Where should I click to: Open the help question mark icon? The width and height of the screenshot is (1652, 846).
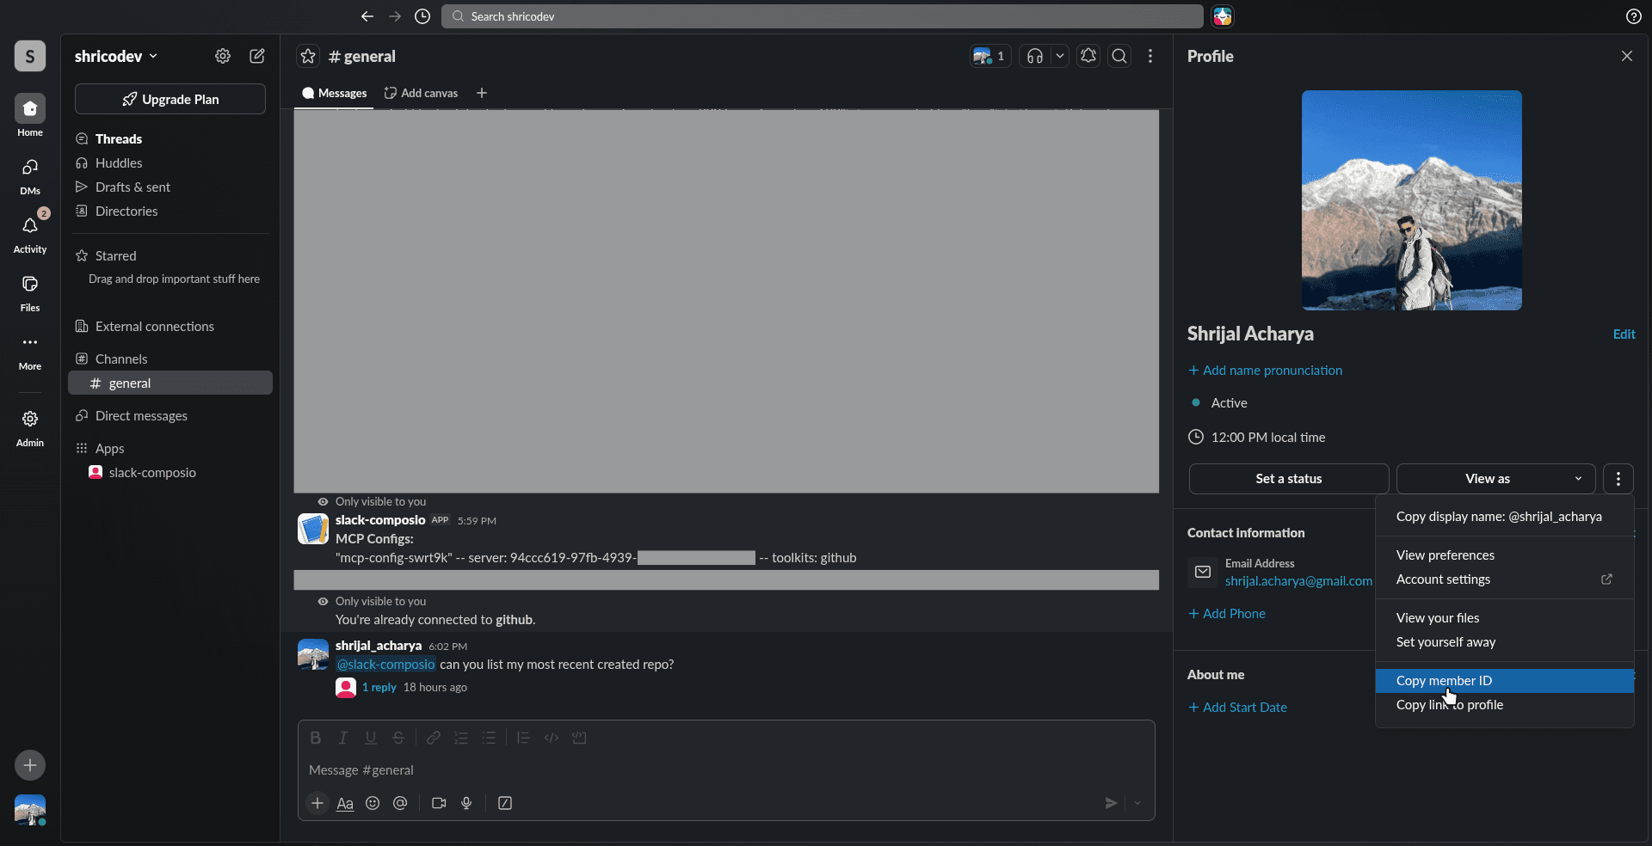[1634, 16]
